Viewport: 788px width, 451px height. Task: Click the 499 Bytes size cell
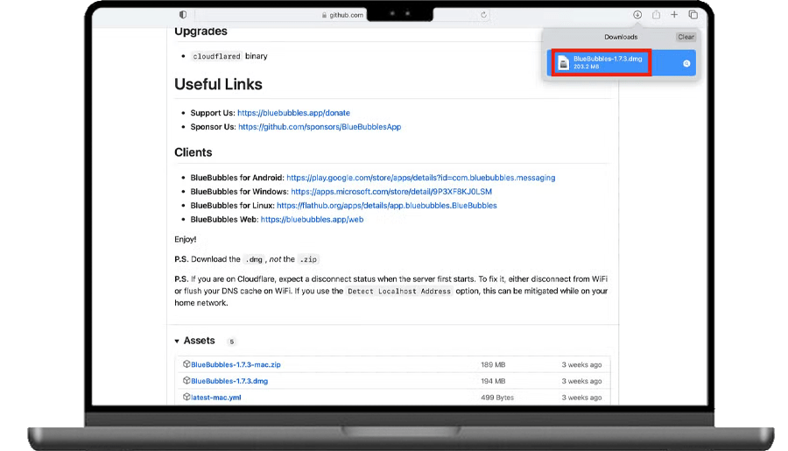[x=497, y=398]
